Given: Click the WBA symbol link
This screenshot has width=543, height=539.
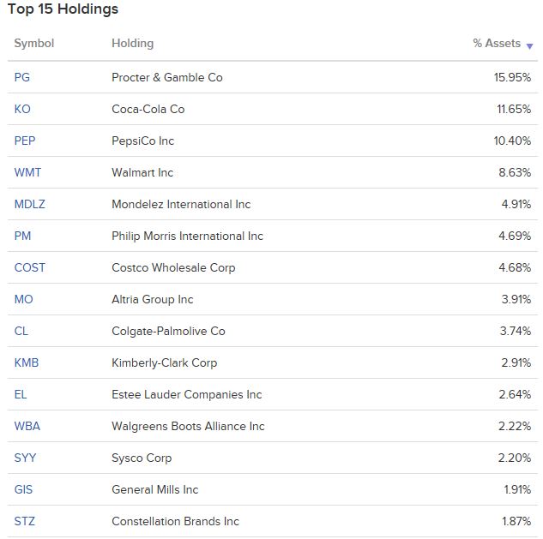Looking at the screenshot, I should pos(27,426).
